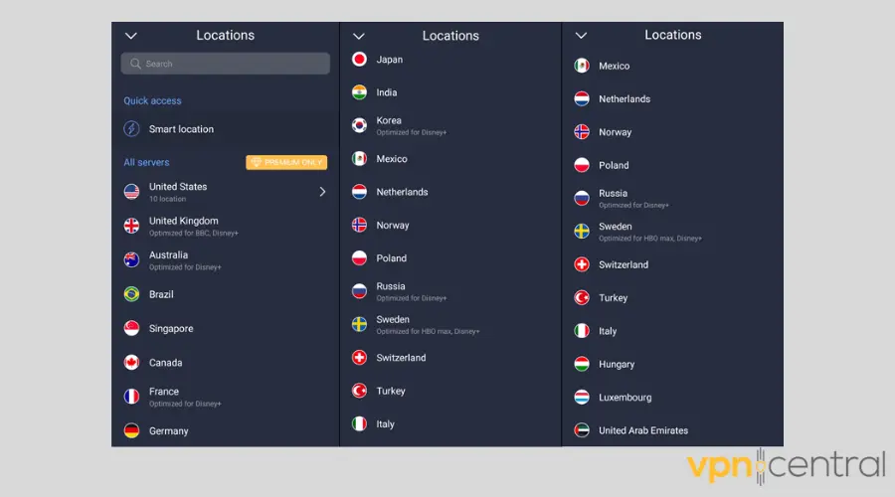Click the United Kingdom flag icon
The height and width of the screenshot is (497, 895).
132,226
